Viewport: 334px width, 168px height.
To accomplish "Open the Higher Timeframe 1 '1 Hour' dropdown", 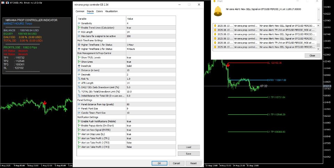I will 151,45.
